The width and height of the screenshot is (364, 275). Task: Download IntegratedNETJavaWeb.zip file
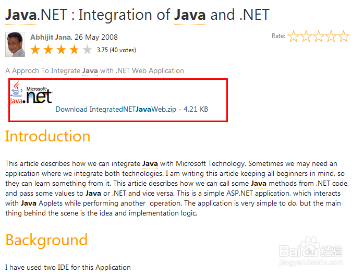pyautogui.click(x=131, y=109)
